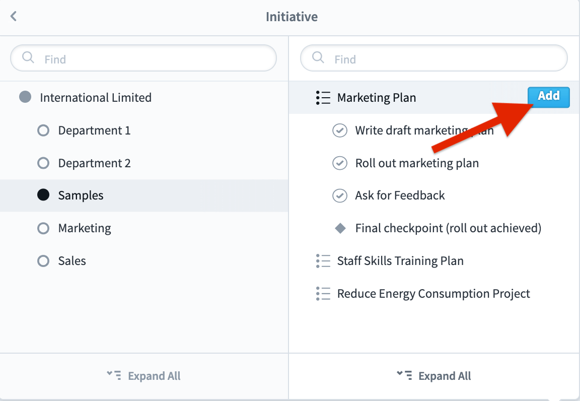The width and height of the screenshot is (580, 401).
Task: Select Staff Skills Training Plan initiative
Action: point(400,261)
